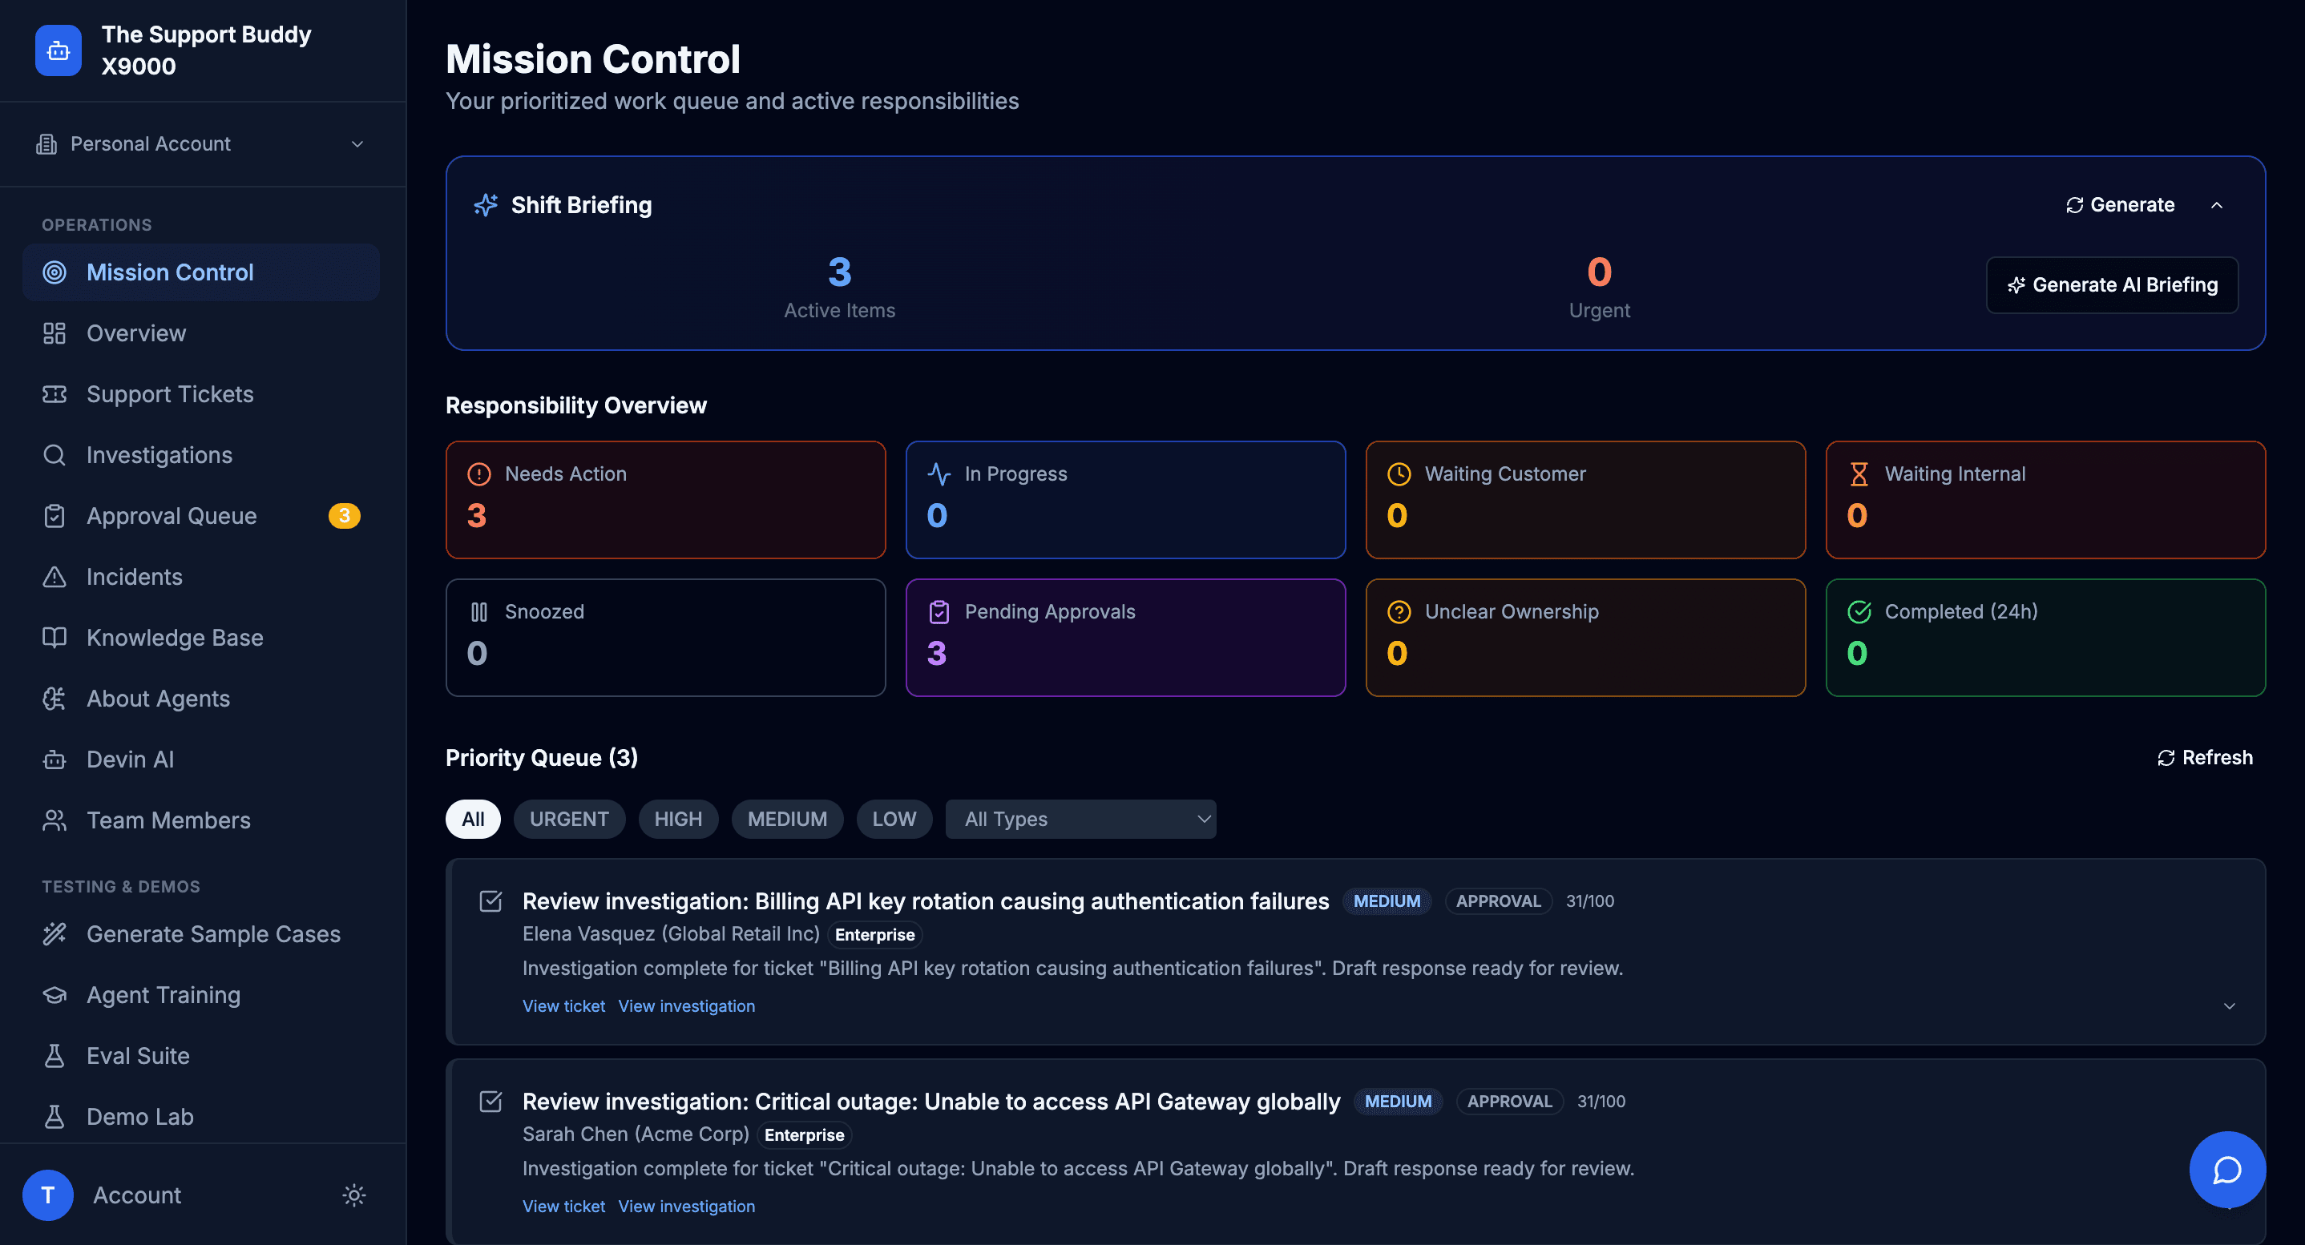Go to Investigations page
The width and height of the screenshot is (2305, 1245).
coord(200,454)
